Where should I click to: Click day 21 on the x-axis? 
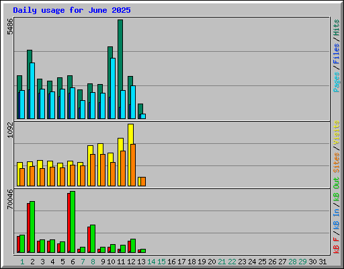222,262
